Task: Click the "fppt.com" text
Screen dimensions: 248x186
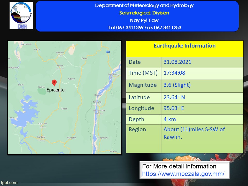Action: tap(9, 183)
